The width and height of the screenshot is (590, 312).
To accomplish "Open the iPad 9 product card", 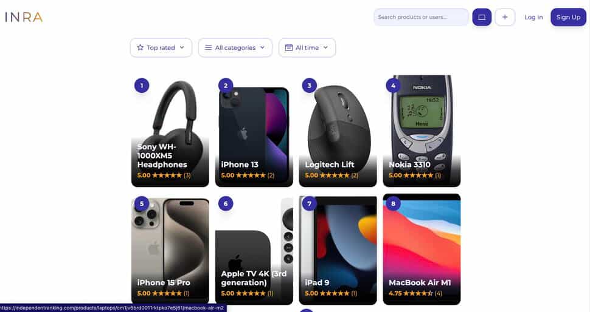I will click(338, 249).
